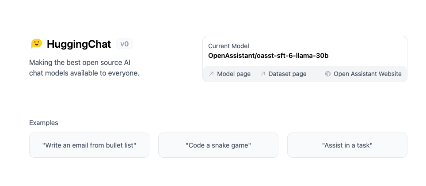This screenshot has height=186, width=426.
Task: Visit the Open Assistant Website link
Action: click(x=367, y=74)
